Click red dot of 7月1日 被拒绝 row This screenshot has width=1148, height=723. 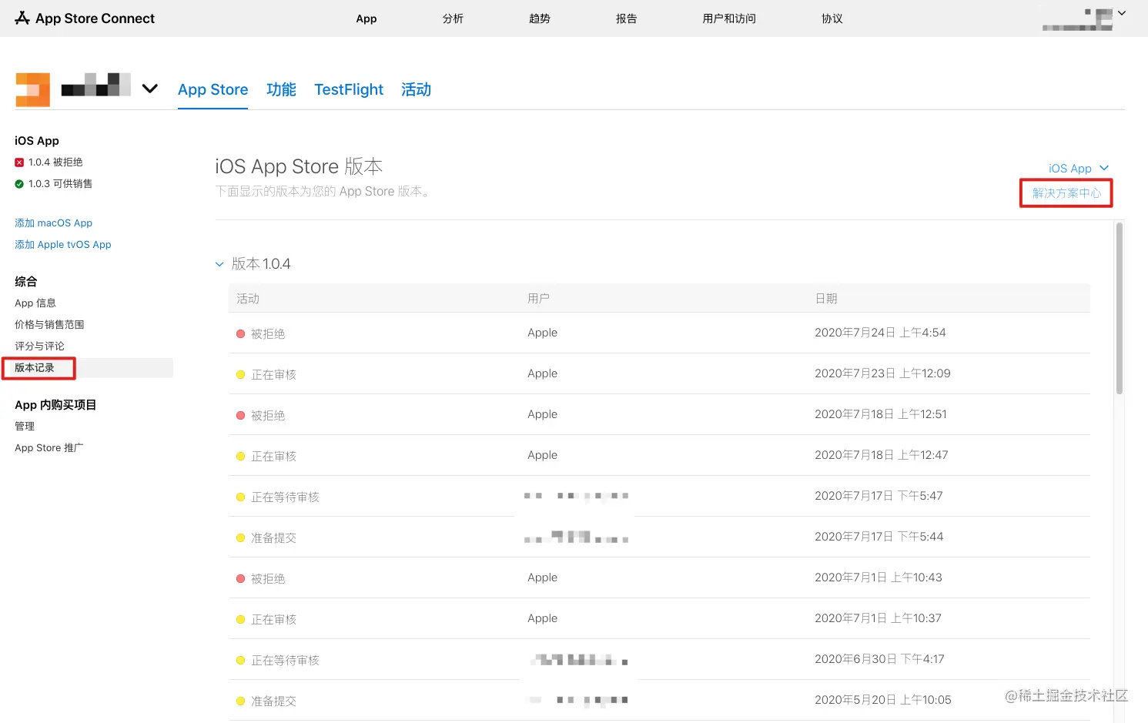(240, 579)
